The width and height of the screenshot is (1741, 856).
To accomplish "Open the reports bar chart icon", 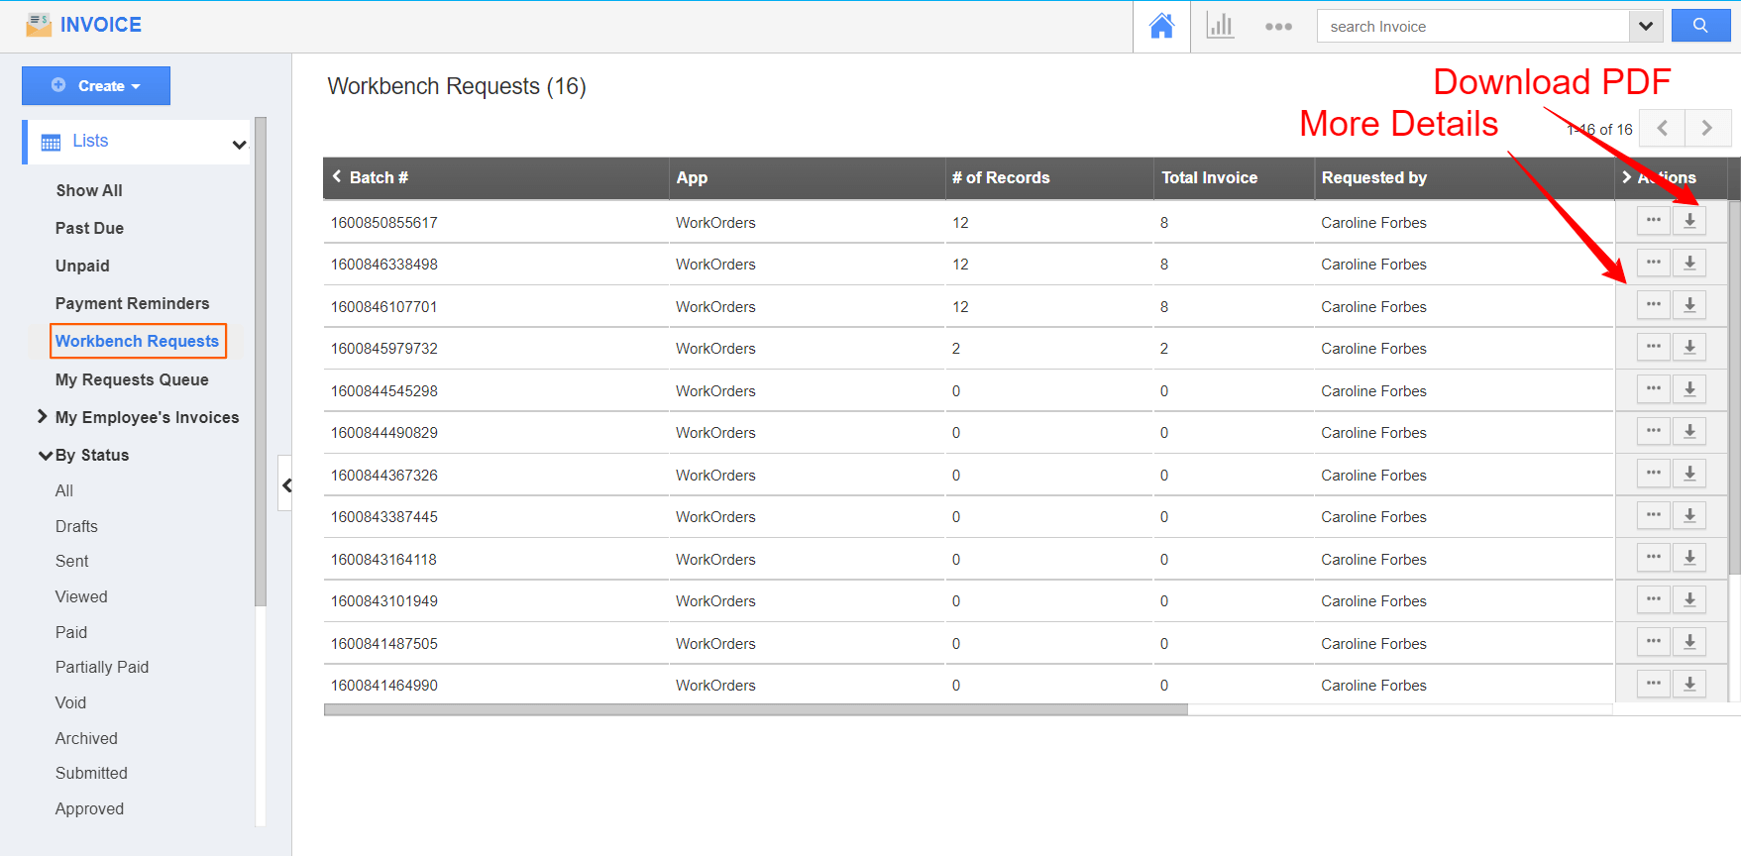I will [x=1220, y=27].
